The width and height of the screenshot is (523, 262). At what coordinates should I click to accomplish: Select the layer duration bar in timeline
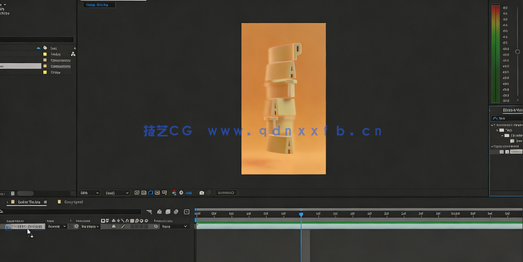(359, 226)
